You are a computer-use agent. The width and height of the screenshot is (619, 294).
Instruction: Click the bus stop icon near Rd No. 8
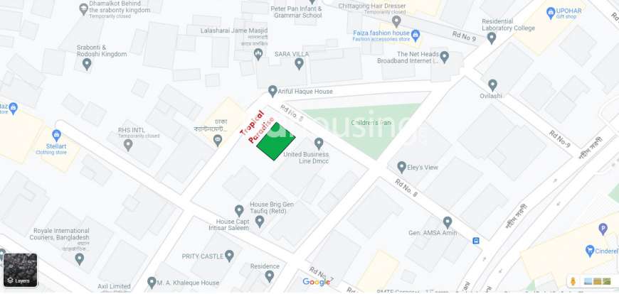(x=476, y=241)
